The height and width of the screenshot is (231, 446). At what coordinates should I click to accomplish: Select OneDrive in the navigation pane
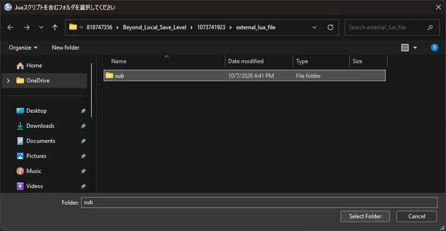pos(44,81)
